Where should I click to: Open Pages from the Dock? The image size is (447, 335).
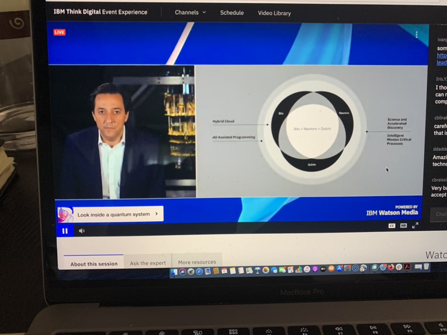[x=290, y=270]
